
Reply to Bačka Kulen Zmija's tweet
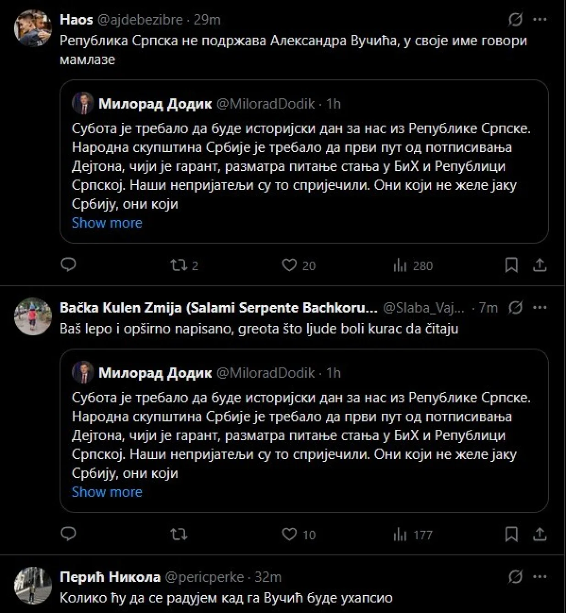coord(68,534)
